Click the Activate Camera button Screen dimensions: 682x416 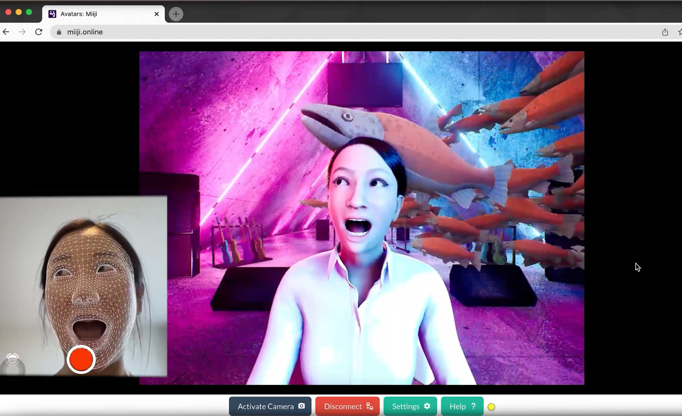coord(270,406)
